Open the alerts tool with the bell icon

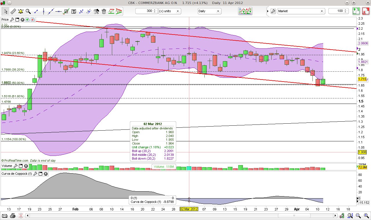20,11
